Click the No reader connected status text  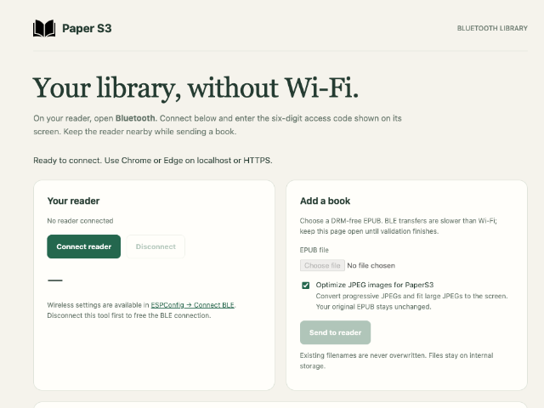(x=80, y=221)
